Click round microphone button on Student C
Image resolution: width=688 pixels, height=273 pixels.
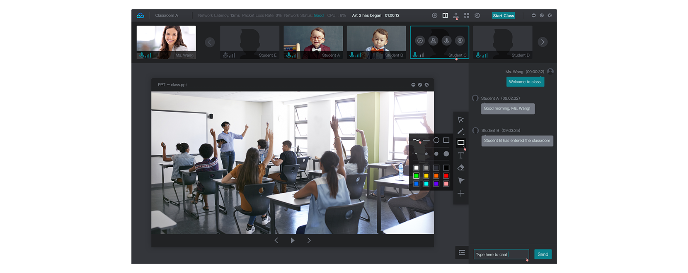click(446, 41)
